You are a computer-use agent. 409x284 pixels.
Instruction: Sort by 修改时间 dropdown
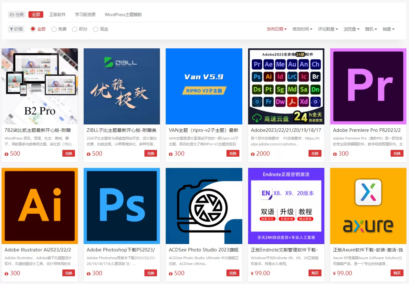coord(302,29)
